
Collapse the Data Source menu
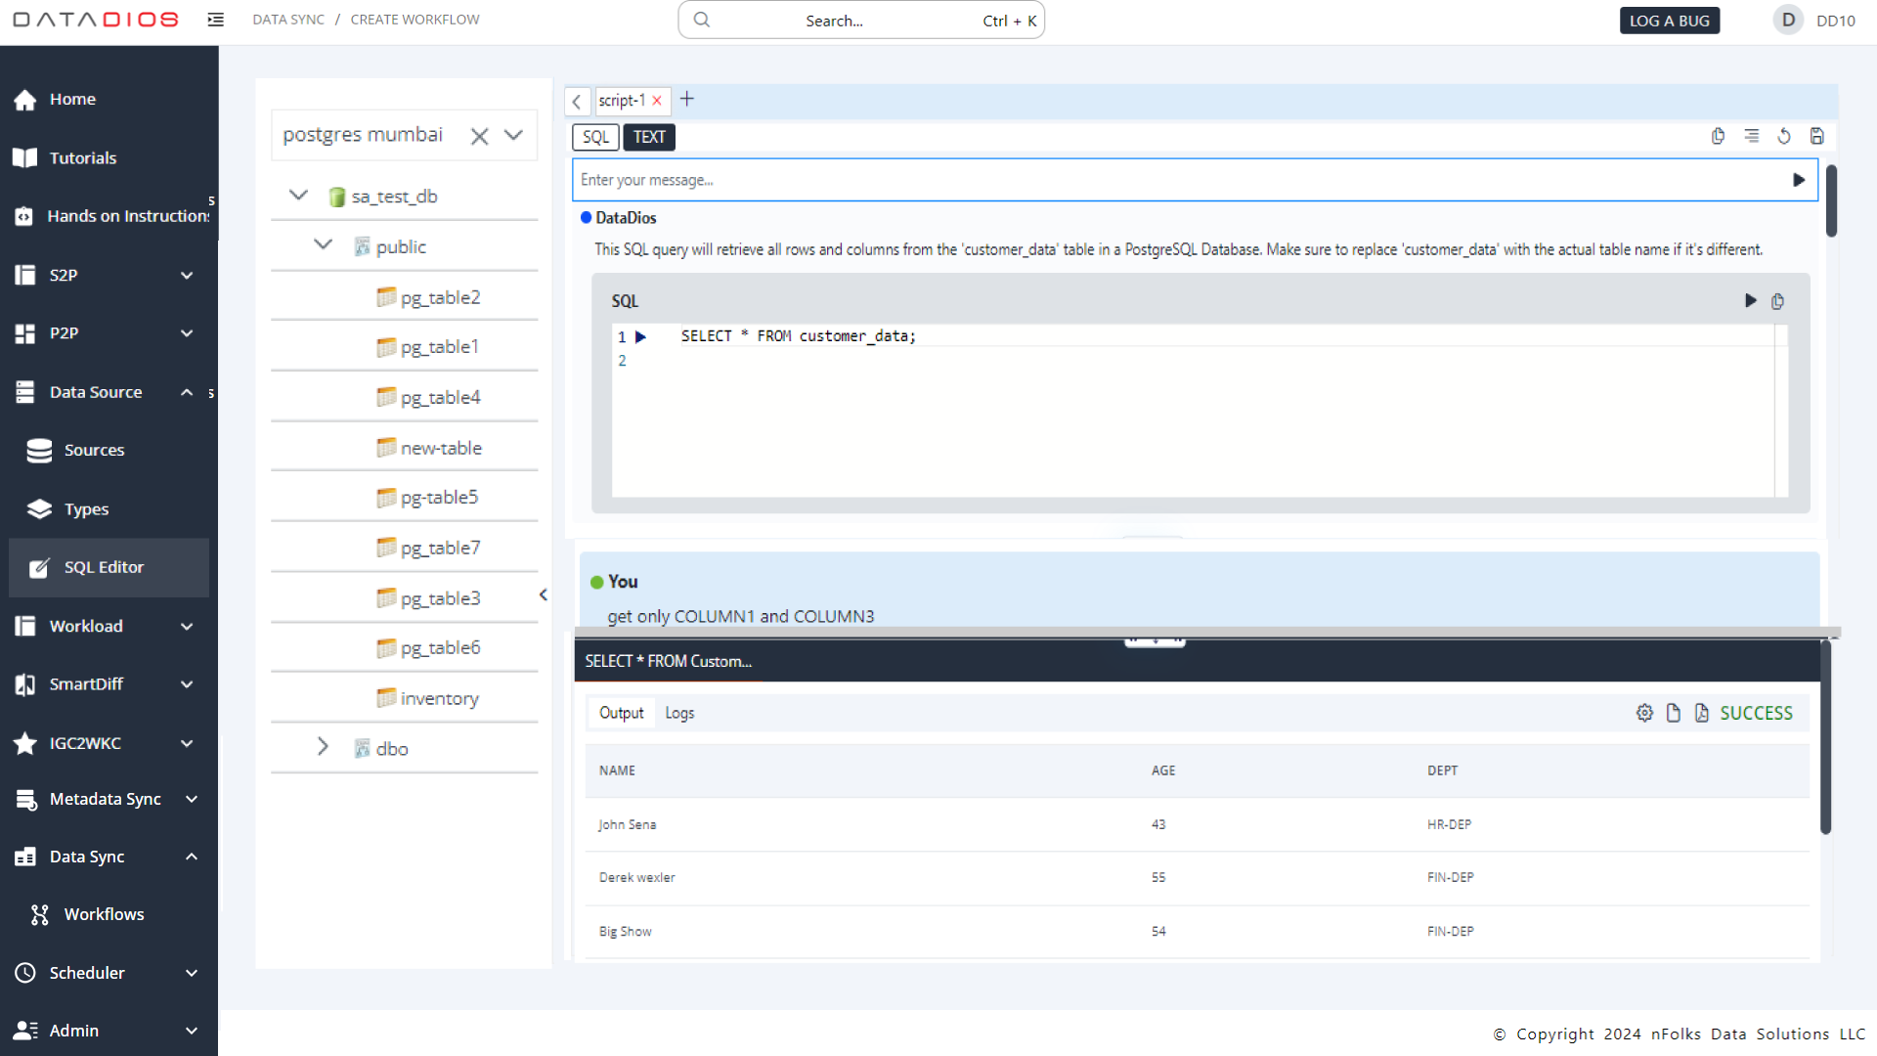coord(187,392)
